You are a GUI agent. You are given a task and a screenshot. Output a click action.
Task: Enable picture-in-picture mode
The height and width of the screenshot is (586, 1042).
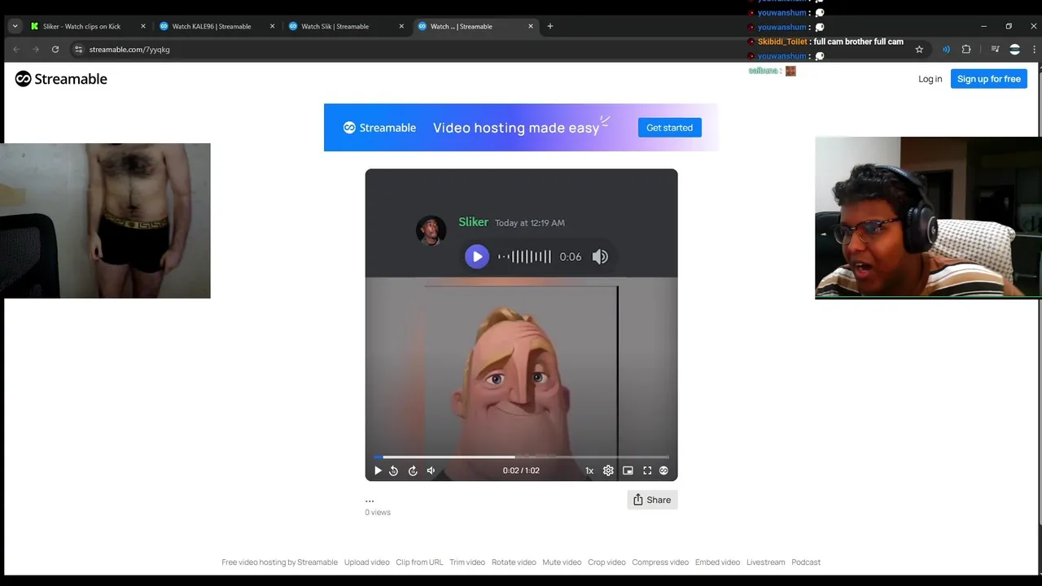point(628,470)
